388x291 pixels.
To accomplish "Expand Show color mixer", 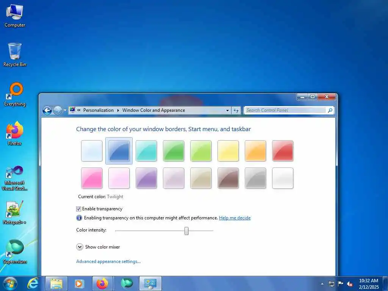I will pyautogui.click(x=80, y=247).
